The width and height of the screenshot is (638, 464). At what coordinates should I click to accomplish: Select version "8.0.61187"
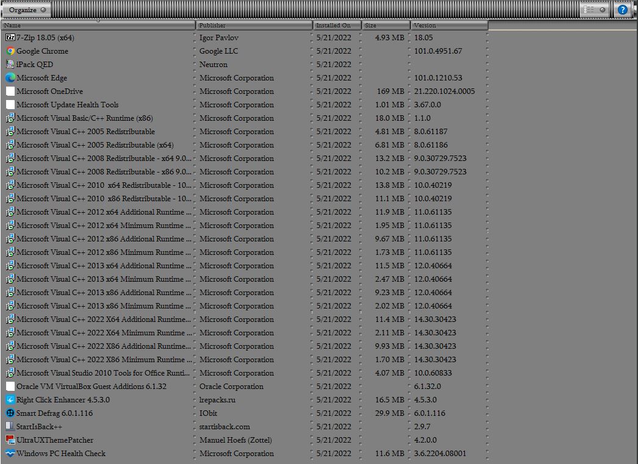(431, 131)
